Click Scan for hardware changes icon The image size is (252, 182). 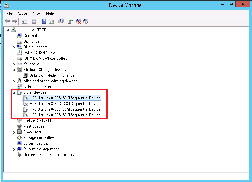pyautogui.click(x=61, y=21)
